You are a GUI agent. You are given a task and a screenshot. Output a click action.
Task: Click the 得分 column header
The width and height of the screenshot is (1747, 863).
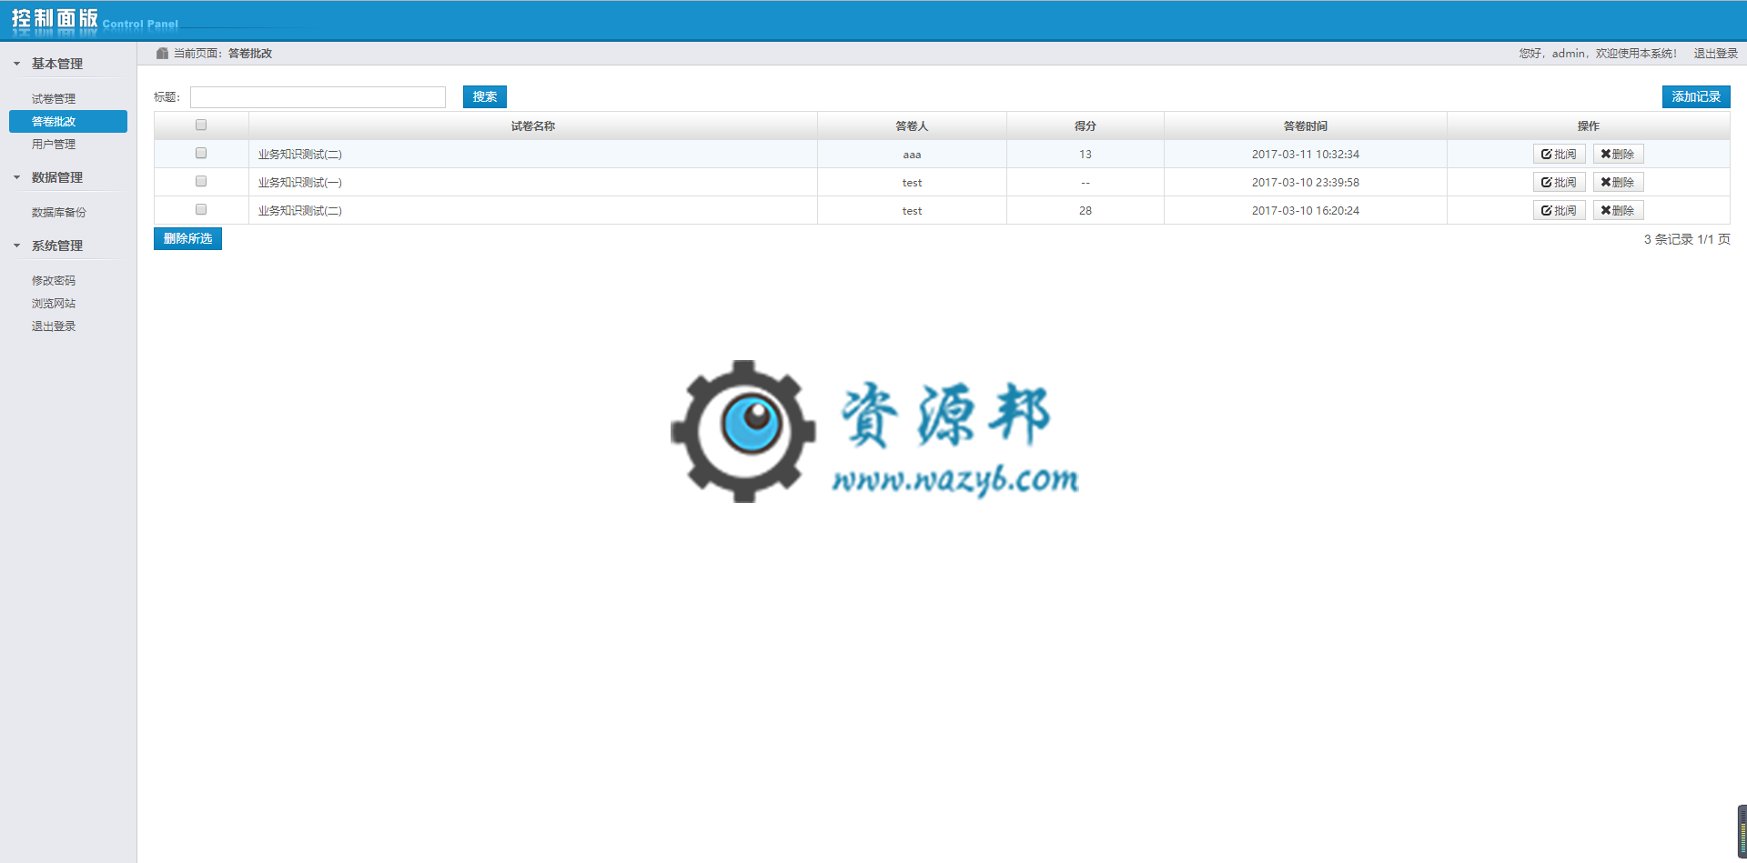click(x=1086, y=126)
